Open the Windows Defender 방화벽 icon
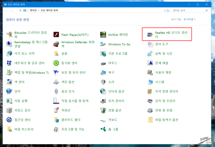Viewport: 215px width, 147px height. pos(56,44)
